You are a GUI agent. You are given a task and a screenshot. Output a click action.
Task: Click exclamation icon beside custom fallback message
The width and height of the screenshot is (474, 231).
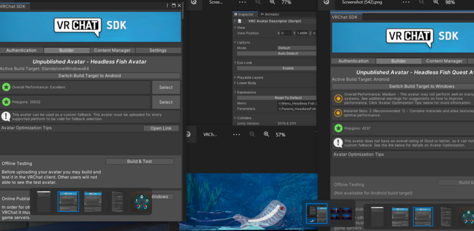click(6, 116)
